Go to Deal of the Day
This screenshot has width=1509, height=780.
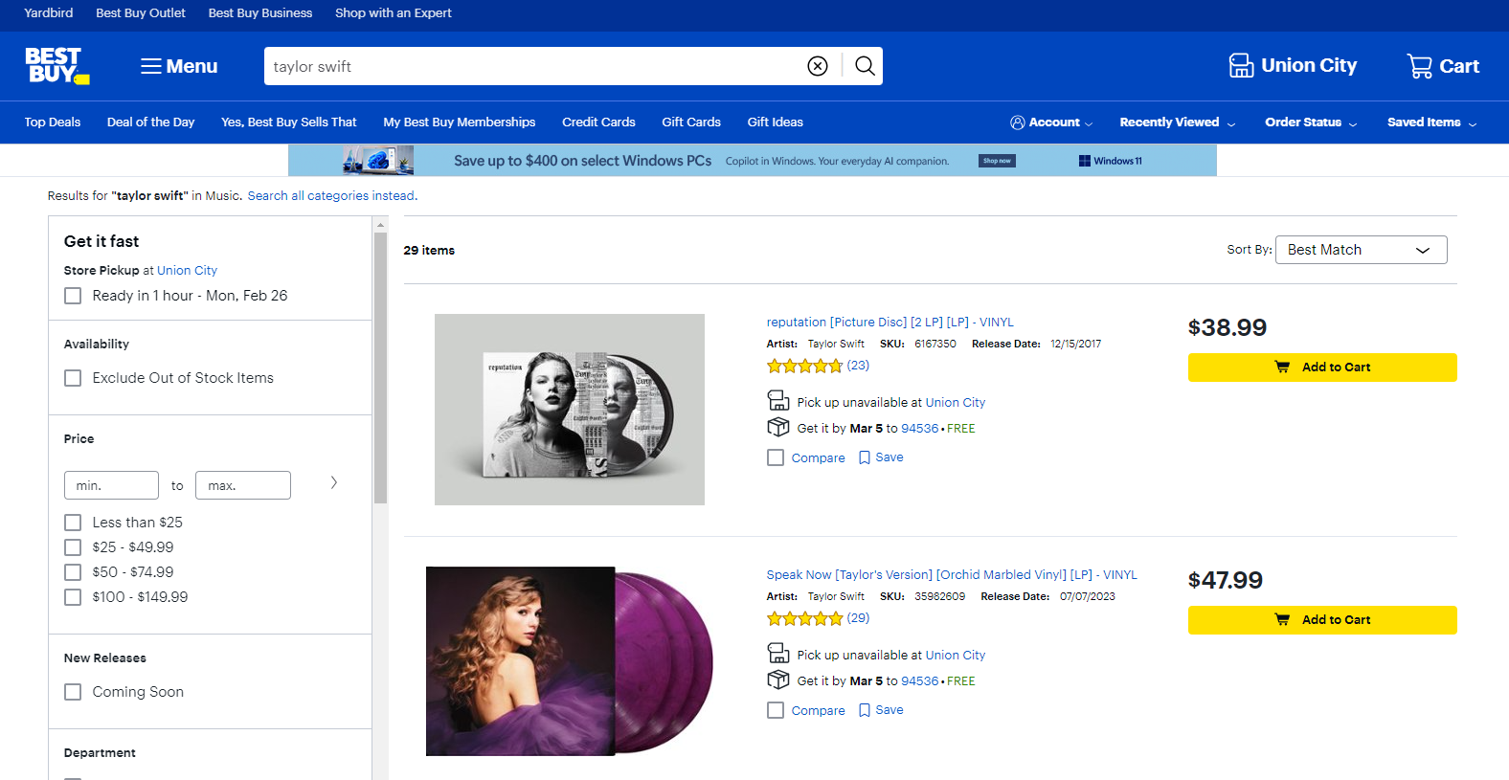pos(151,123)
